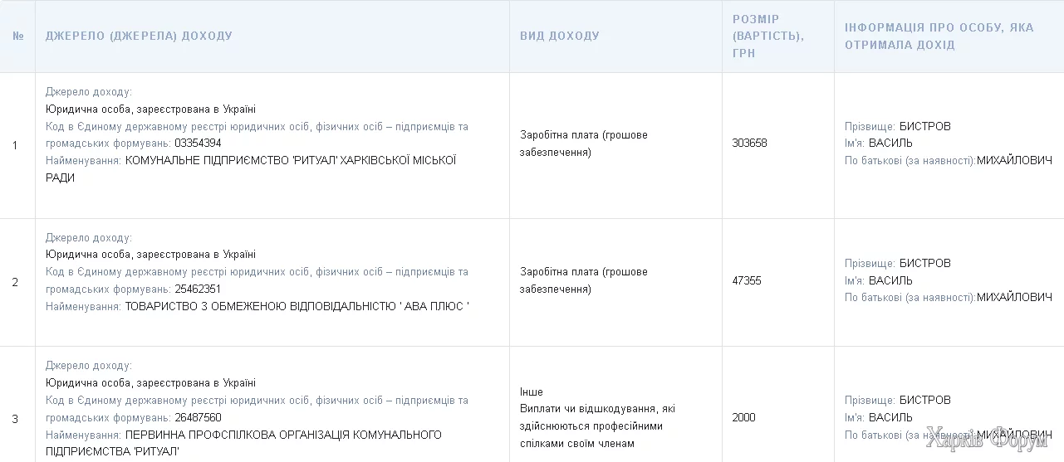Click row number 3 cell
Image resolution: width=1064 pixels, height=462 pixels.
(x=15, y=418)
